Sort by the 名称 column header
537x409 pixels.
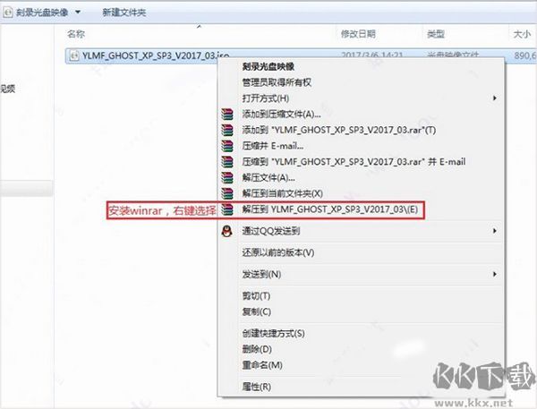[x=76, y=34]
